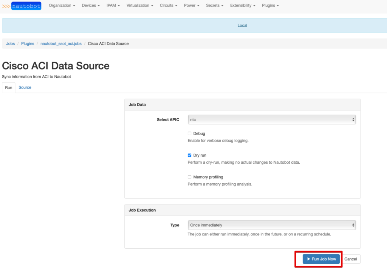Select the Run tab
This screenshot has height=274, width=387.
[9, 88]
